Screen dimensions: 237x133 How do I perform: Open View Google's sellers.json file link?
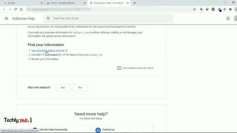pyautogui.click(x=48, y=51)
